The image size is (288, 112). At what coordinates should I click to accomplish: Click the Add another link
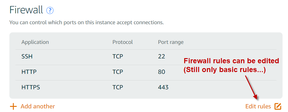tap(38, 106)
